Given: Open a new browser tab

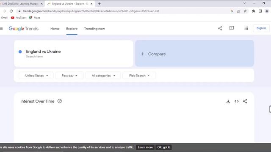Looking at the screenshot, I should pos(100,4).
